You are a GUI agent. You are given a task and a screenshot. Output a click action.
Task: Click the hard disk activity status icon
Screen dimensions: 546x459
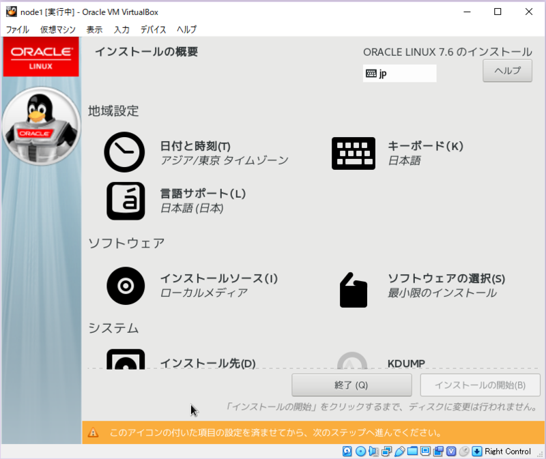[x=347, y=451]
